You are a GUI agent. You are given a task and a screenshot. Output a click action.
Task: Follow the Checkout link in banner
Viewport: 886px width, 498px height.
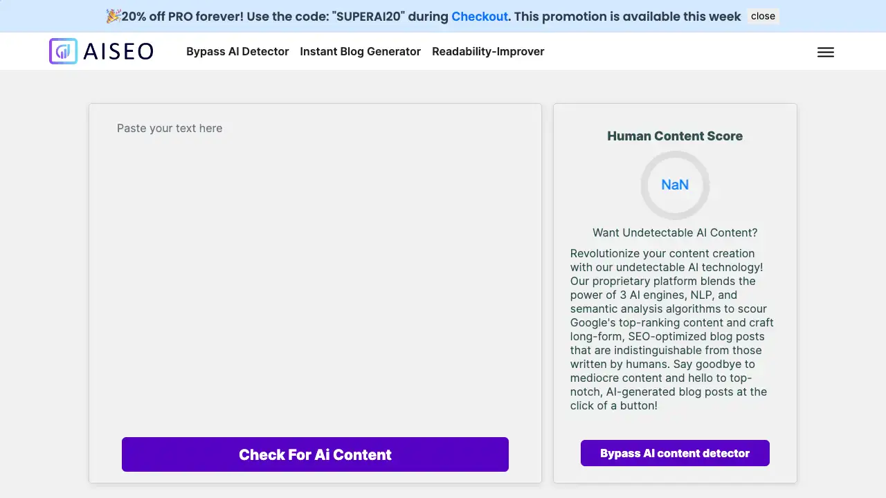pyautogui.click(x=480, y=16)
